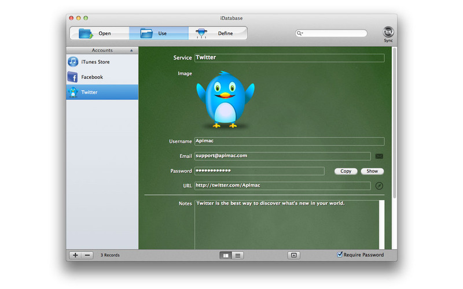The width and height of the screenshot is (463, 289).
Task: Remove record with the minus button
Action: pyautogui.click(x=87, y=255)
